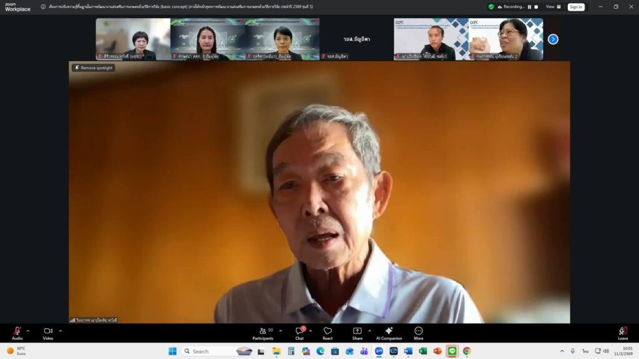Expand video options arrow next to Video
This screenshot has width=639, height=359.
click(61, 331)
